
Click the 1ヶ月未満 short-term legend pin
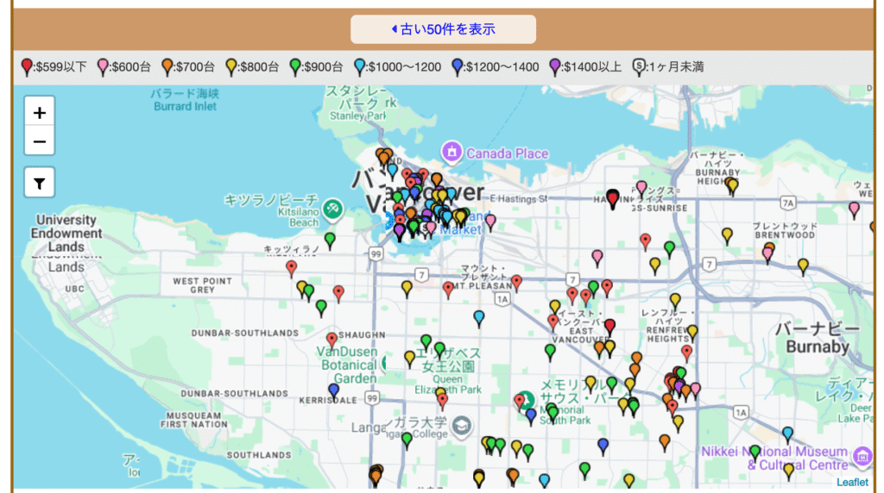tap(640, 66)
